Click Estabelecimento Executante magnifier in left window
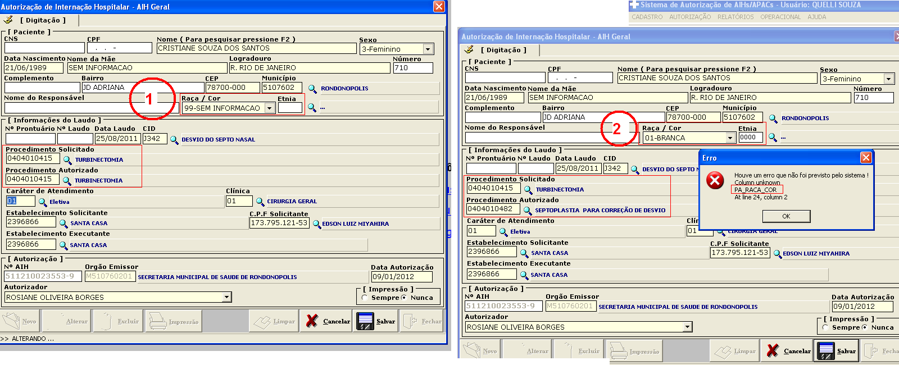 click(x=63, y=245)
